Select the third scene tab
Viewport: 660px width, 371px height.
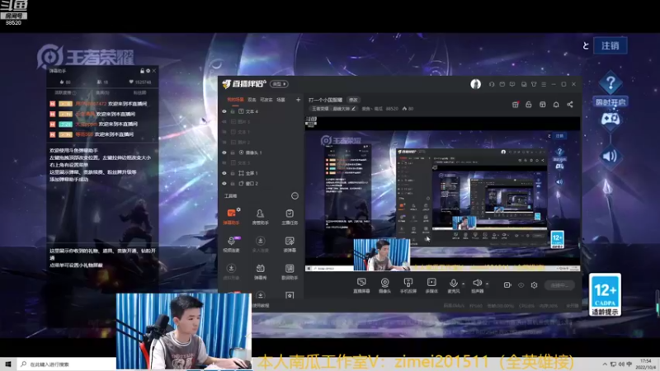pyautogui.click(x=266, y=100)
